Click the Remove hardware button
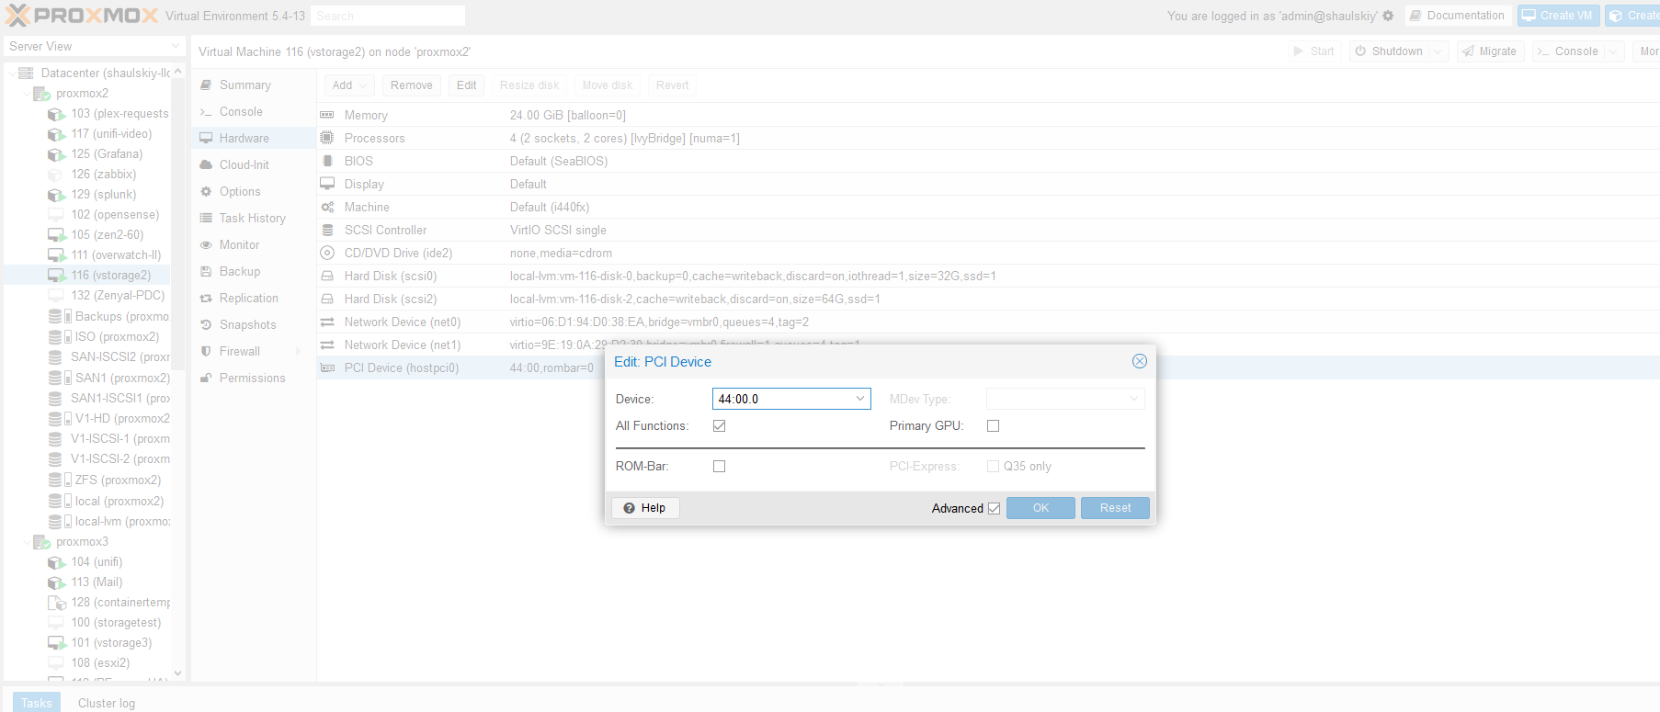This screenshot has width=1660, height=712. click(x=411, y=85)
